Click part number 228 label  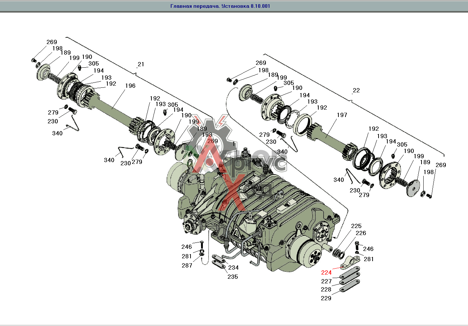[326, 289]
